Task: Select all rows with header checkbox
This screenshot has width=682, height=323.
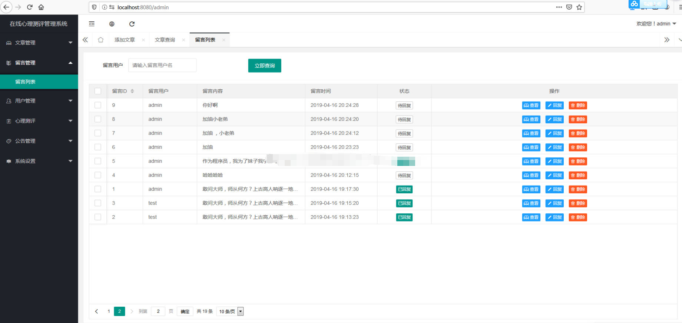Action: 98,91
